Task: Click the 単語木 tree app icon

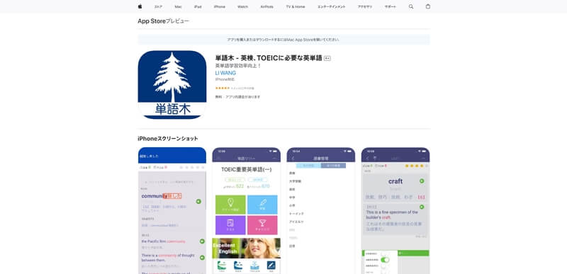Action: coord(172,85)
